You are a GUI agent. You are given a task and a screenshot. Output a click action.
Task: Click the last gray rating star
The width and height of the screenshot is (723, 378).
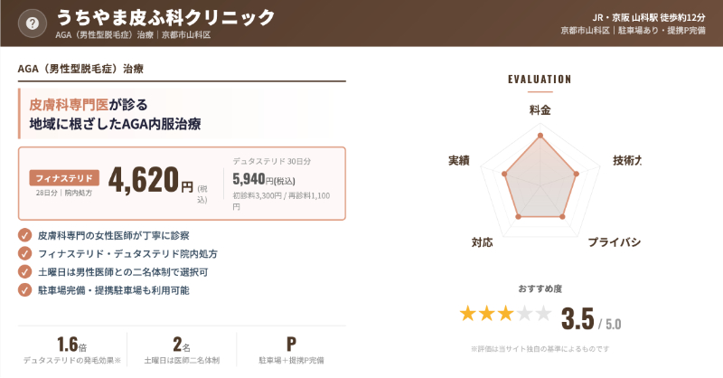(x=542, y=314)
